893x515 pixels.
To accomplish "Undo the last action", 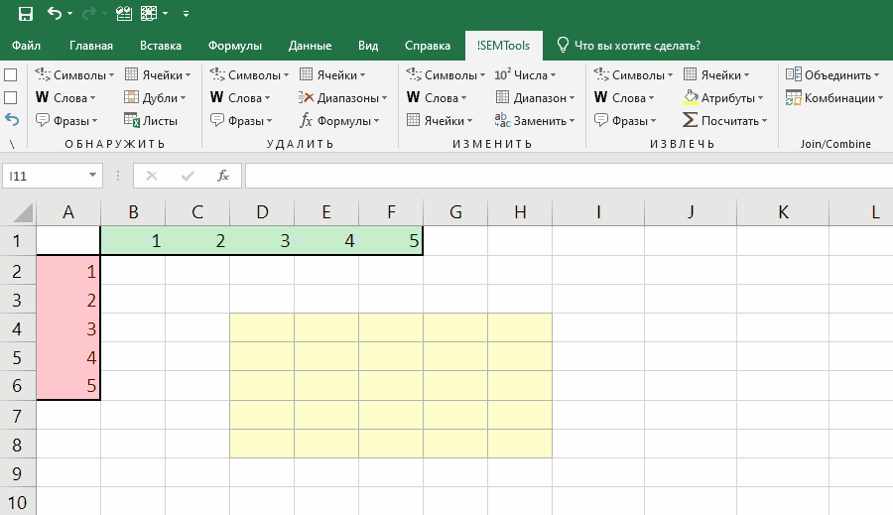I will click(x=55, y=13).
